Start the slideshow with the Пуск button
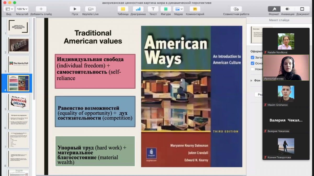This screenshot has width=314, height=176. pos(75,9)
